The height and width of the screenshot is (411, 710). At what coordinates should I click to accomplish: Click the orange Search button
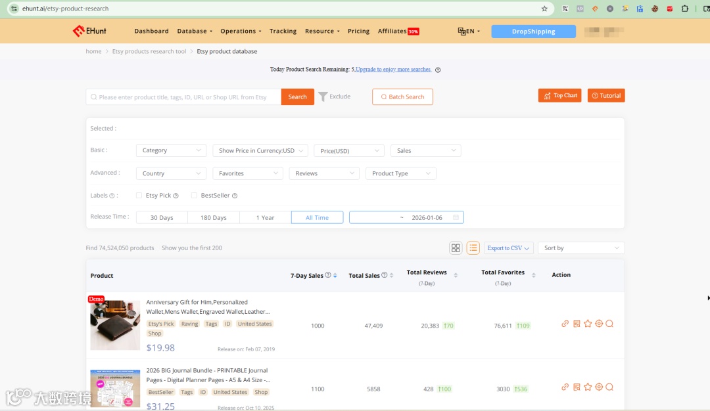[298, 97]
